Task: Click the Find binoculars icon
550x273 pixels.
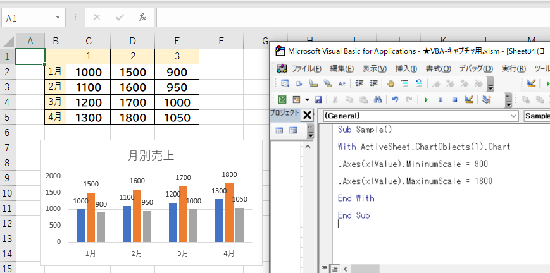Action: tap(378, 99)
